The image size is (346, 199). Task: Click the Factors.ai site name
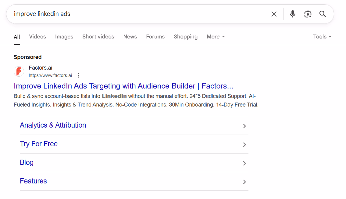pos(40,68)
